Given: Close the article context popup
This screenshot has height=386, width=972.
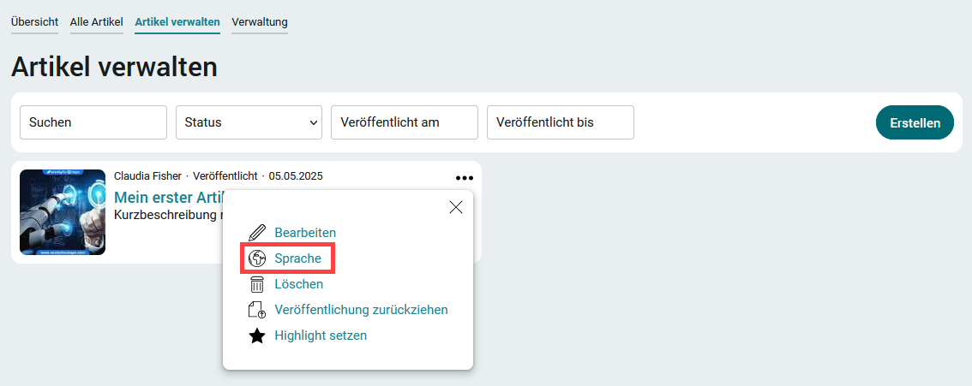Looking at the screenshot, I should 456,207.
